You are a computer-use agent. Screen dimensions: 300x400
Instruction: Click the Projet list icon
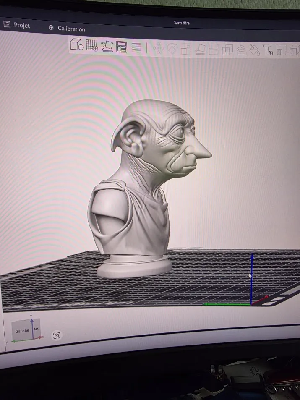pos(7,24)
